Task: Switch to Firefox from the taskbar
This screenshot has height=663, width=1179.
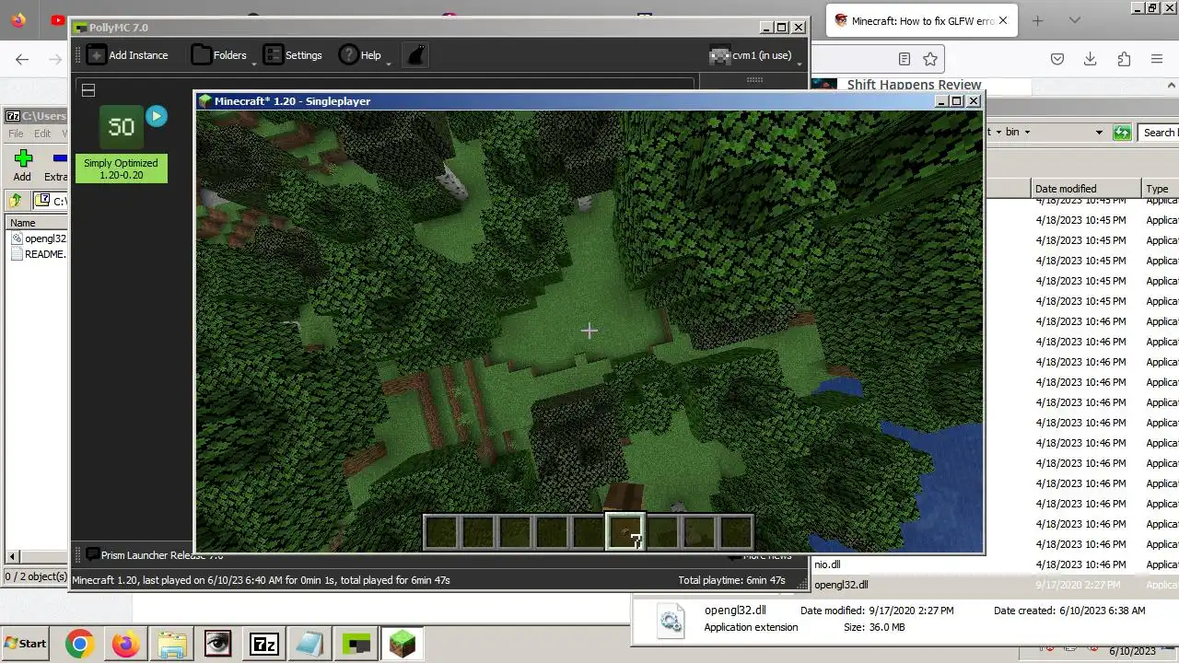Action: click(x=125, y=644)
